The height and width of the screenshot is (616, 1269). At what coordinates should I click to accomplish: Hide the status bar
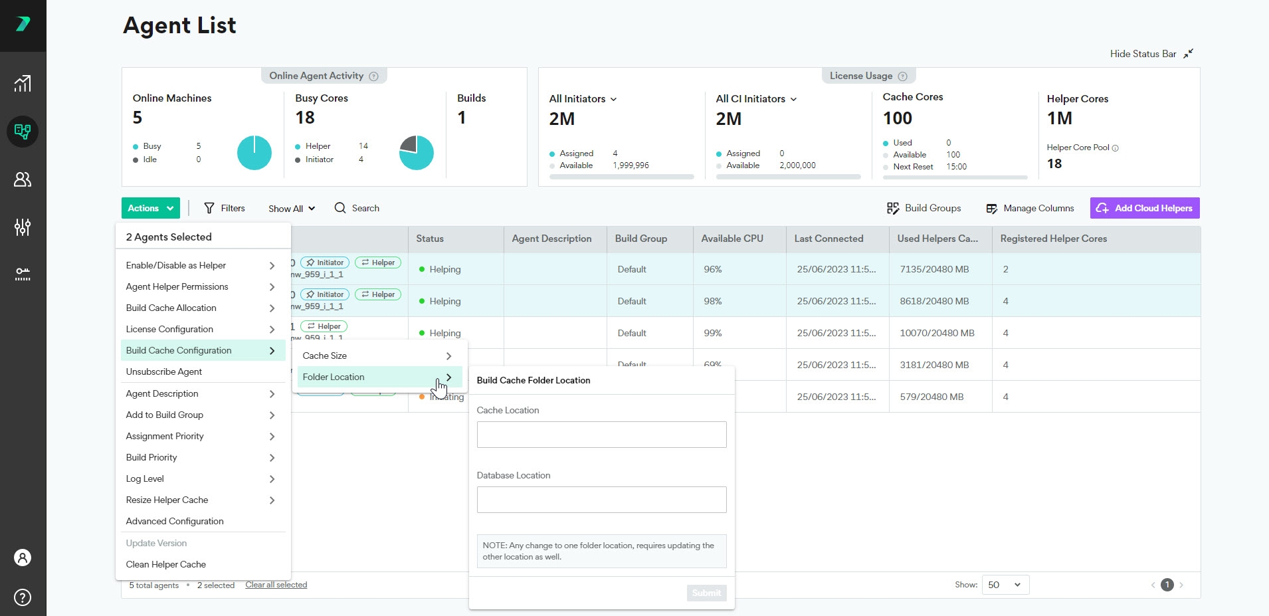click(x=1151, y=54)
